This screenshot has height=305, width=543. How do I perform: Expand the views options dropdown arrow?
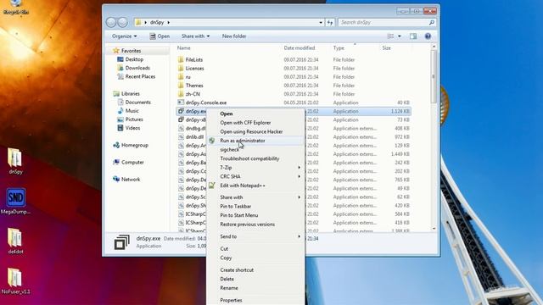400,36
